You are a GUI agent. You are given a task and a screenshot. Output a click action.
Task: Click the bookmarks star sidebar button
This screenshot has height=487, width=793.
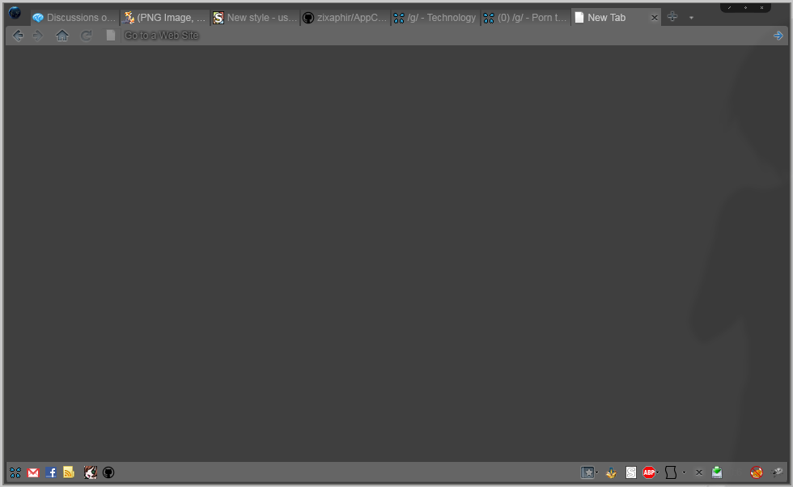(x=587, y=472)
